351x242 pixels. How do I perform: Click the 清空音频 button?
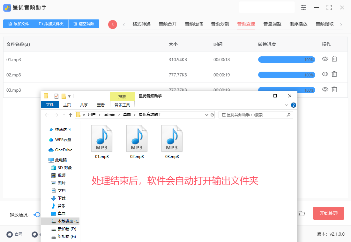click(84, 24)
